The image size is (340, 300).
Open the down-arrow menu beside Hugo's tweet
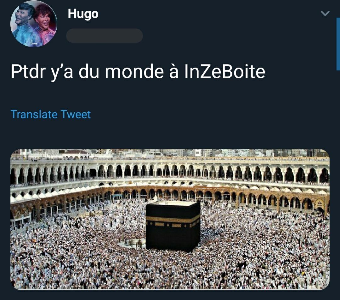click(x=325, y=14)
